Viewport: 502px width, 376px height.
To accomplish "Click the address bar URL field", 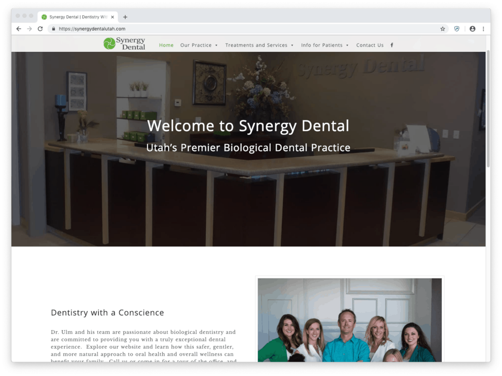I will coord(248,29).
